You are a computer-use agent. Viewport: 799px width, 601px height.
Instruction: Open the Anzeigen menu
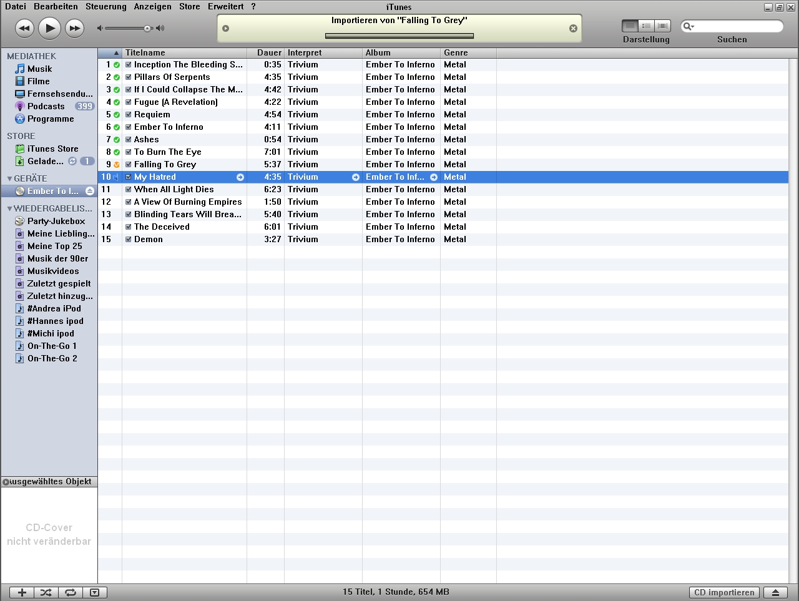pos(153,6)
